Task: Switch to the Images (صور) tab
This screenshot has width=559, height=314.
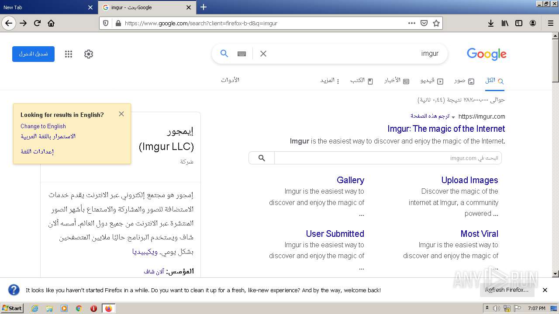Action: 464,81
